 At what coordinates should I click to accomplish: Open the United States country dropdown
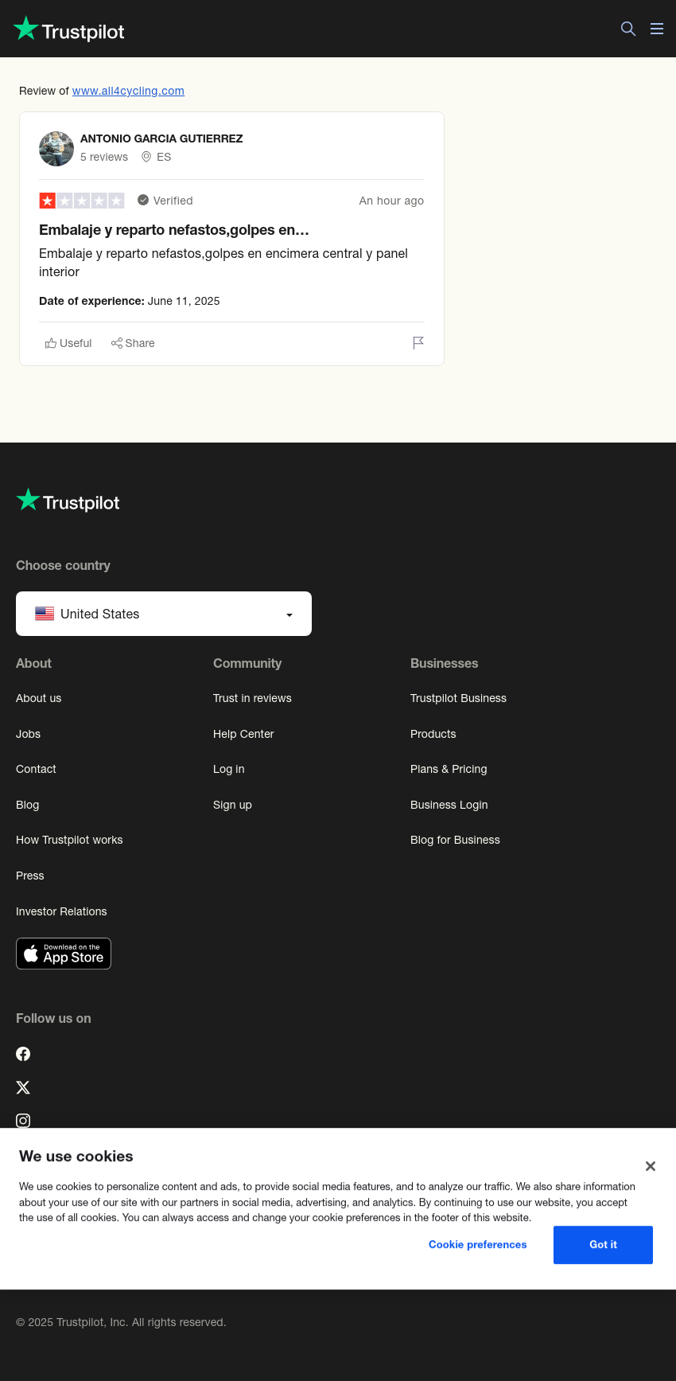(x=164, y=614)
